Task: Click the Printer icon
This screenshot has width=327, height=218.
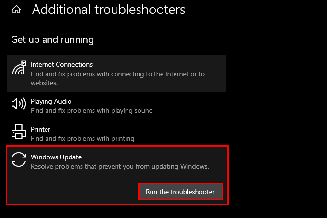Action: [19, 132]
